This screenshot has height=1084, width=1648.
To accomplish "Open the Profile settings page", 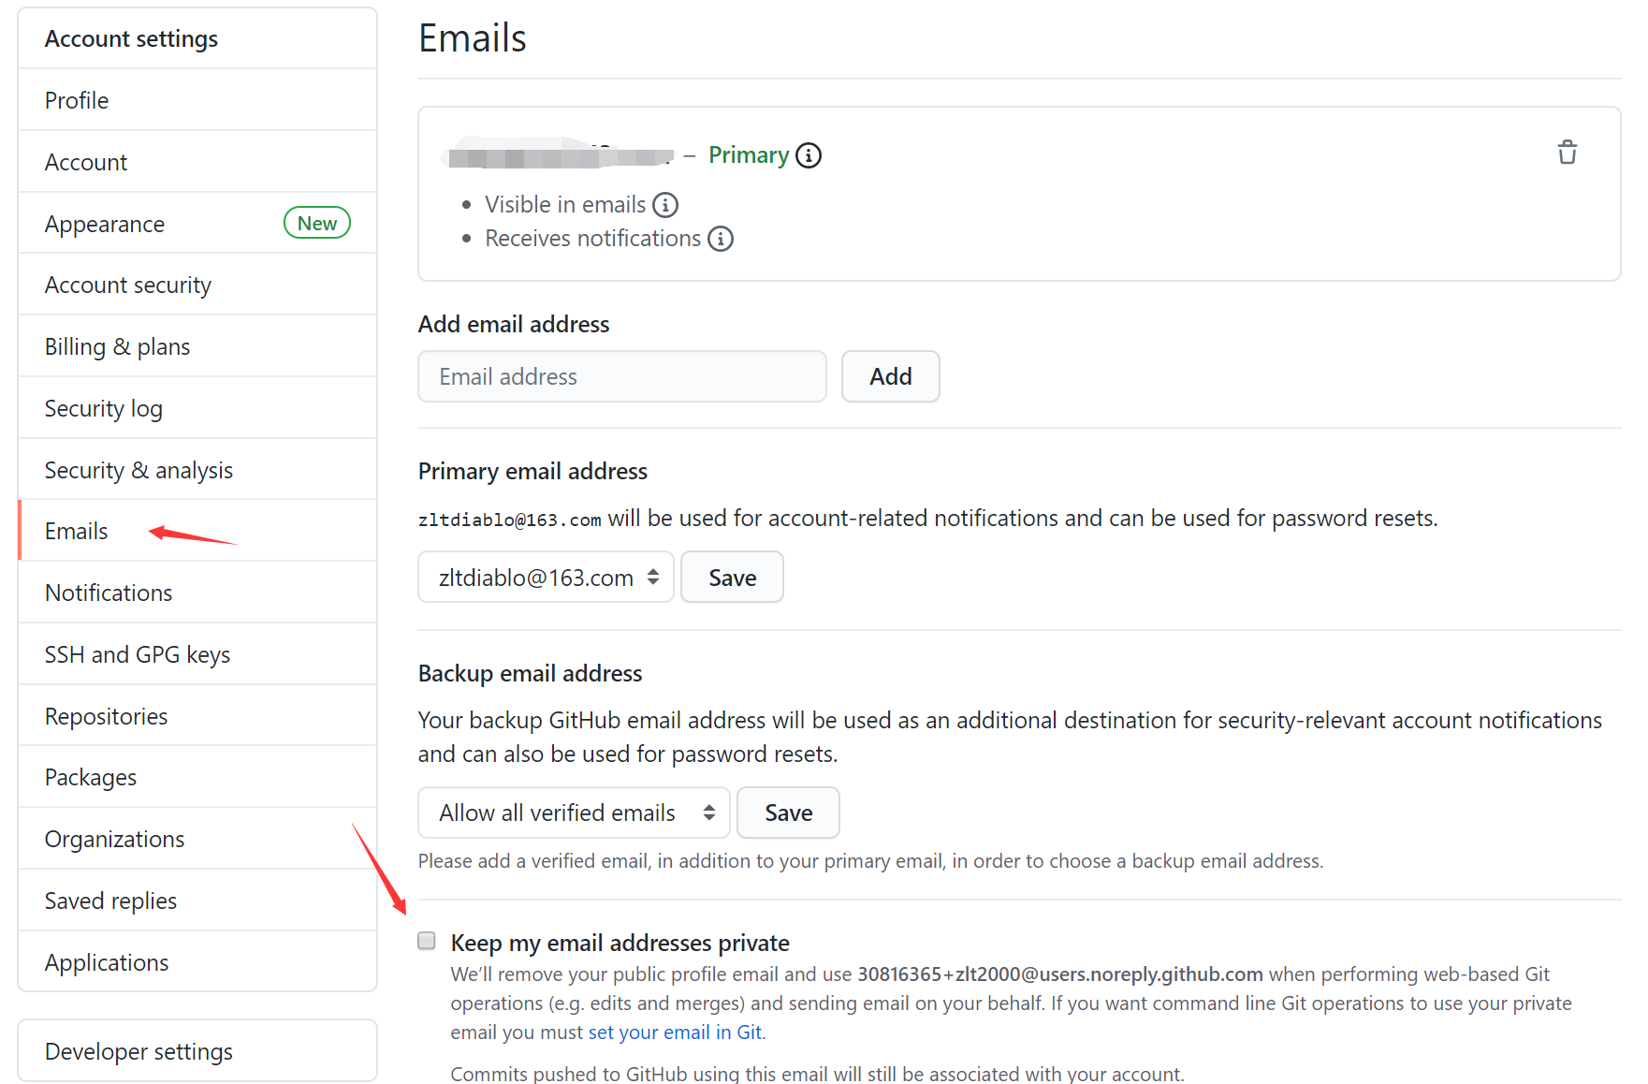I will click(77, 100).
